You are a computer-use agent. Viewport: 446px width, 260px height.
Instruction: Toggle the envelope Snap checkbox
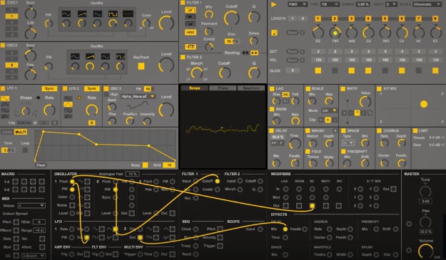(x=145, y=165)
